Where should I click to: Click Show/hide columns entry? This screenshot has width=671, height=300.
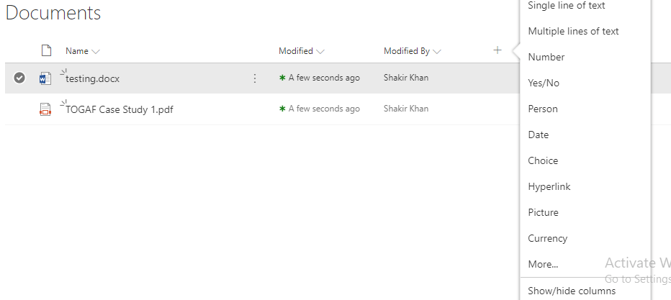(x=572, y=291)
